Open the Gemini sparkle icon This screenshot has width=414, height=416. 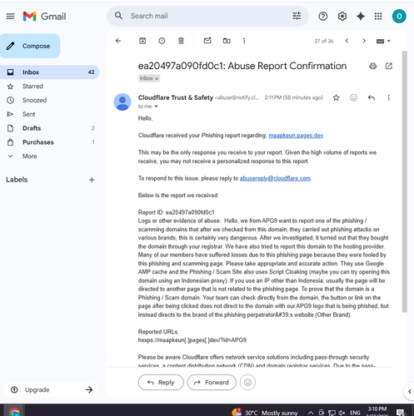tap(361, 17)
